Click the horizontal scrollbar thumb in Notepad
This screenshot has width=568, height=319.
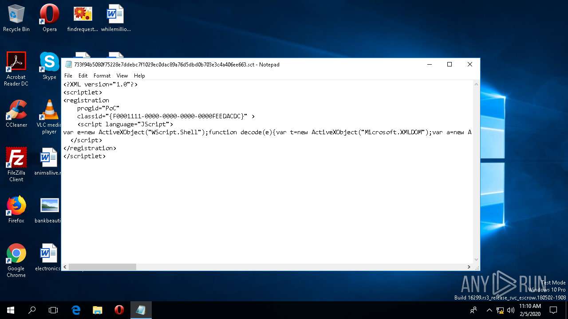pos(102,267)
